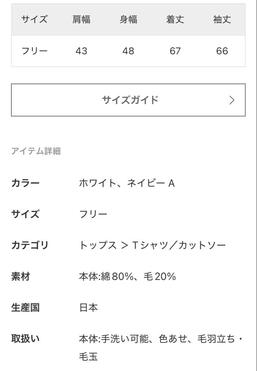Open the トップス category link
The image size is (257, 371).
coord(98,245)
